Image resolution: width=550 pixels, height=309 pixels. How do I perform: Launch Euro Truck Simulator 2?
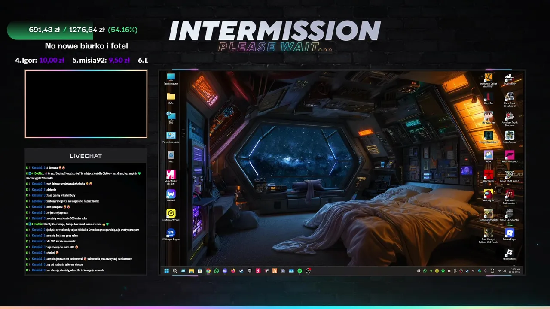pos(510,99)
